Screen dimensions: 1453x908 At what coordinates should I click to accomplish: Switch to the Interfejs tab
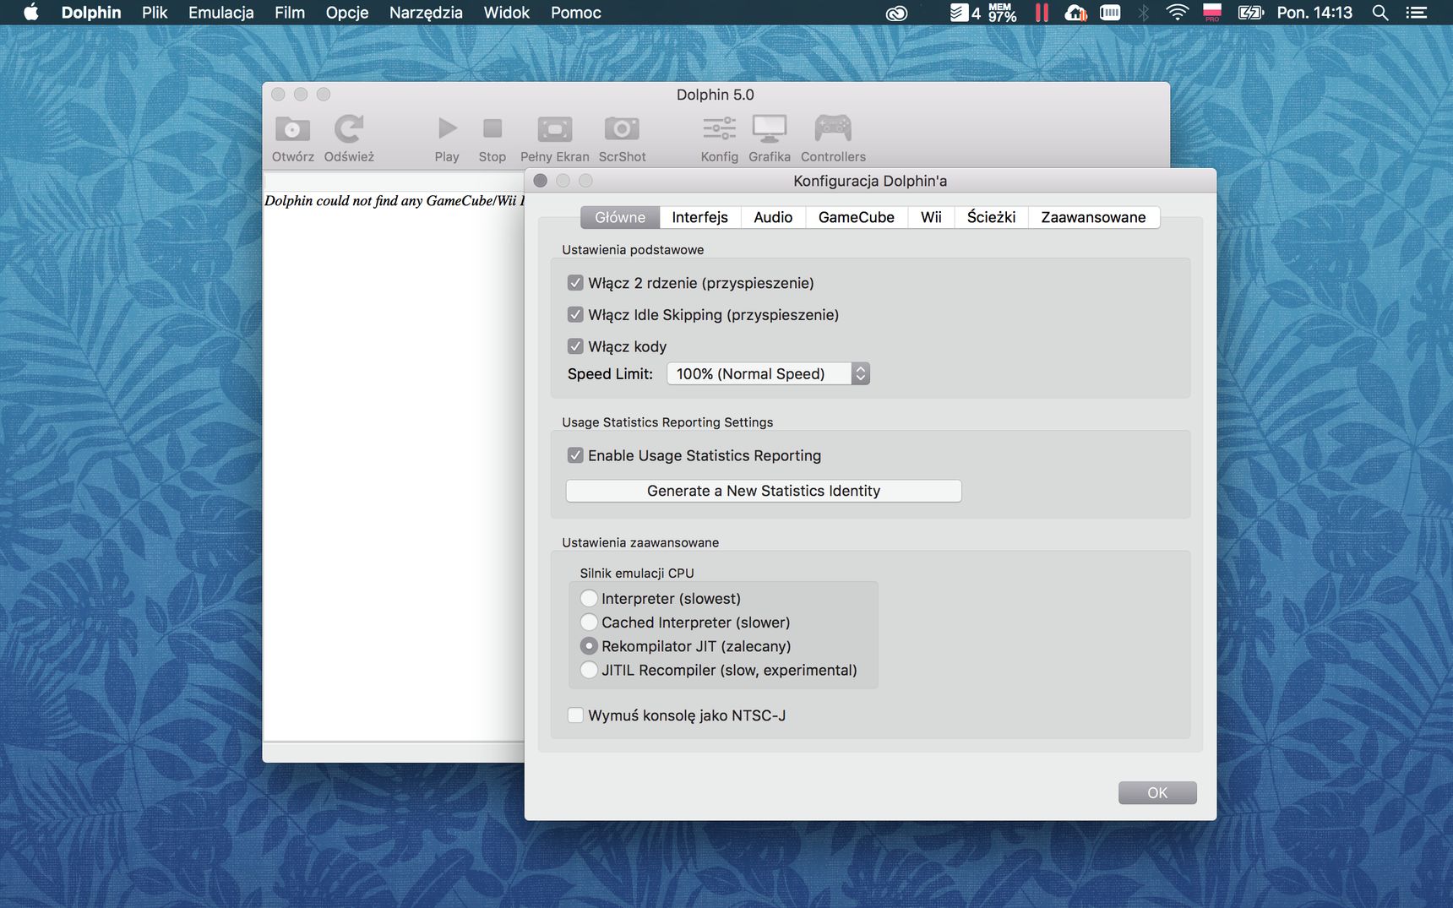699,217
